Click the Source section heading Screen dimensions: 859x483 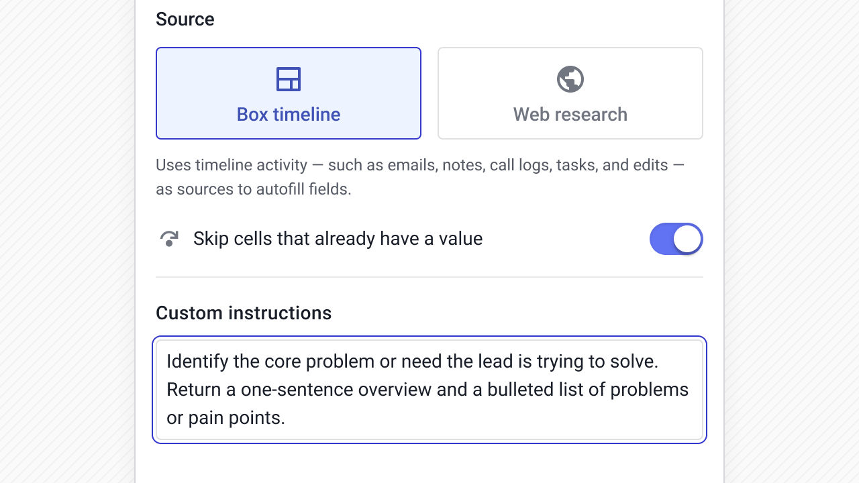[185, 19]
